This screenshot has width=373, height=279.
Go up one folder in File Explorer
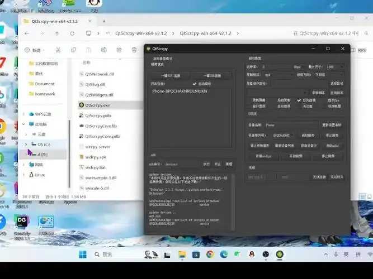click(57, 33)
